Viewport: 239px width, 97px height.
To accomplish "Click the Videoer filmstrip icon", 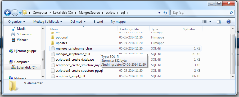I will [x=13, y=40].
